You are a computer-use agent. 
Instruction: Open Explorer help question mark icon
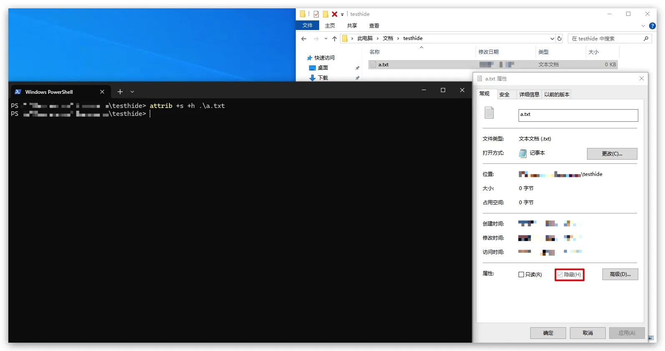click(x=652, y=26)
